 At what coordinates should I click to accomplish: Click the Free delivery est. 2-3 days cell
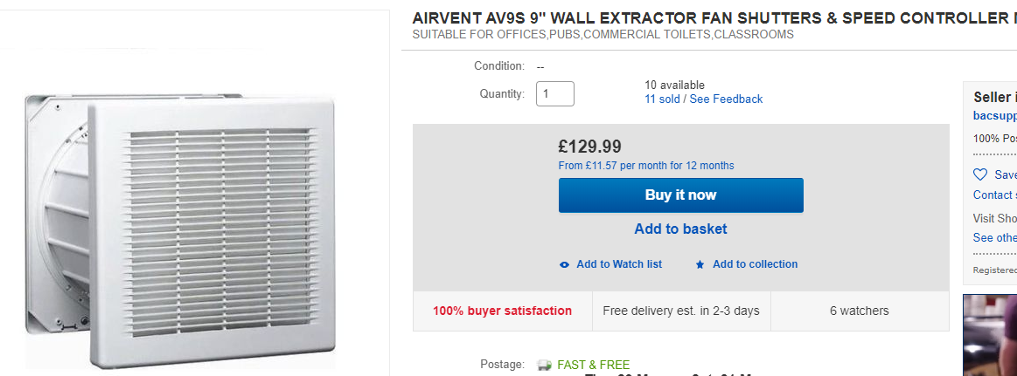coord(681,311)
